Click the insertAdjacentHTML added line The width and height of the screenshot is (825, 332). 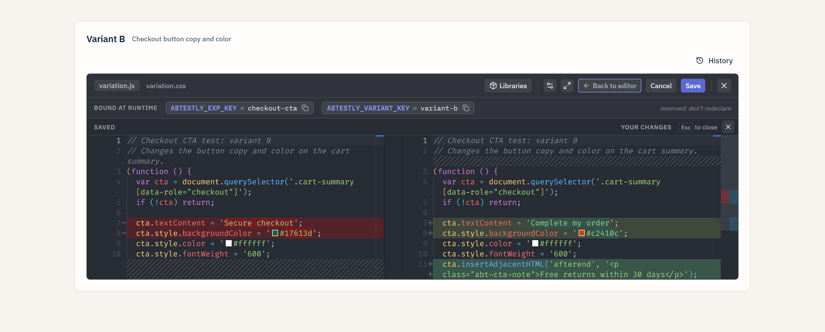click(x=577, y=269)
